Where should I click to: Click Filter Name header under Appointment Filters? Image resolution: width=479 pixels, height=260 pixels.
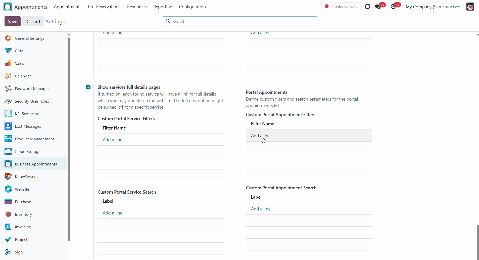point(262,124)
